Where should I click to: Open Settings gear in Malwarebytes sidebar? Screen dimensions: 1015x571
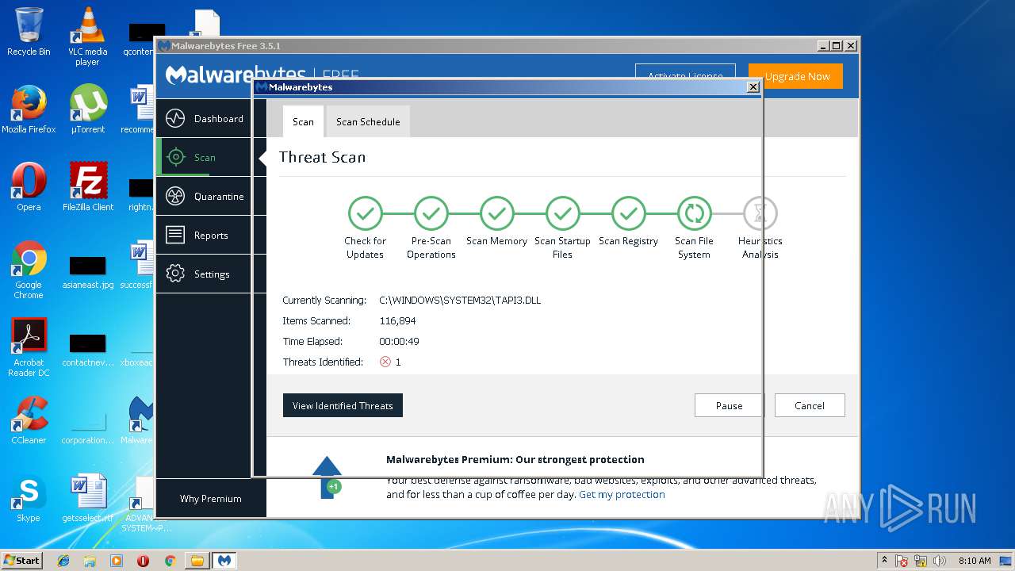tap(175, 274)
